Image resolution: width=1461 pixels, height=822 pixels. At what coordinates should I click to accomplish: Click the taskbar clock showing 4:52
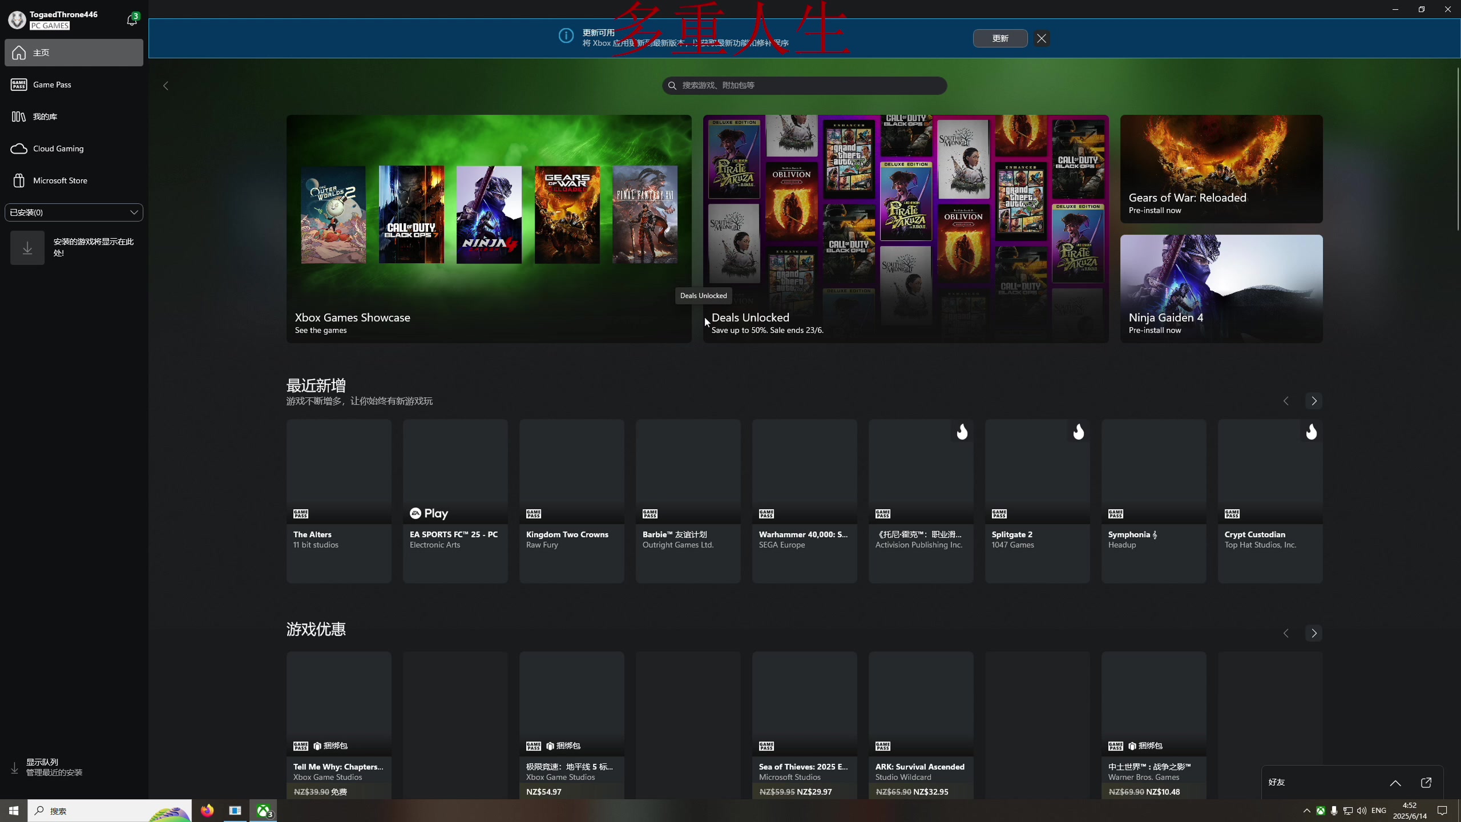pyautogui.click(x=1410, y=811)
